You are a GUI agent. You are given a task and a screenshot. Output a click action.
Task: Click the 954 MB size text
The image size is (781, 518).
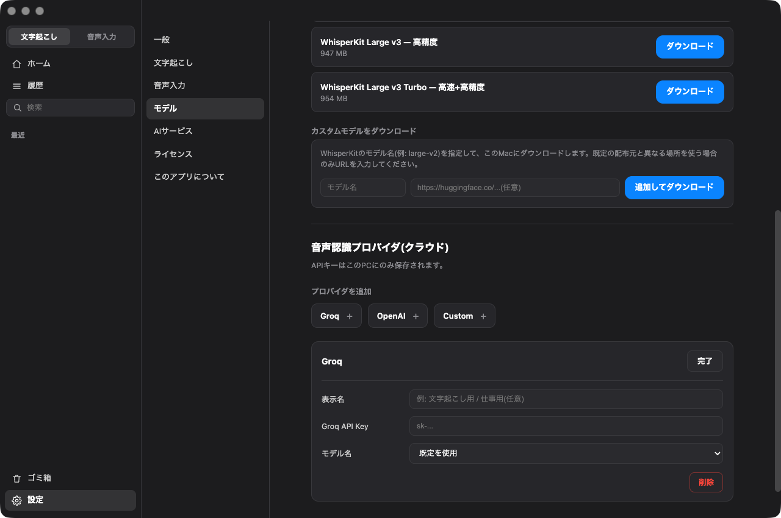pos(334,99)
